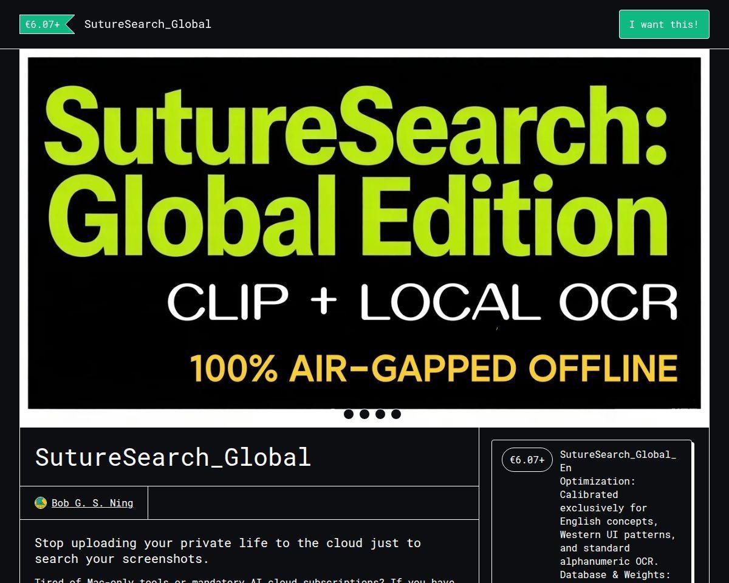Click the "I want this!" button
The image size is (729, 583).
pos(664,24)
